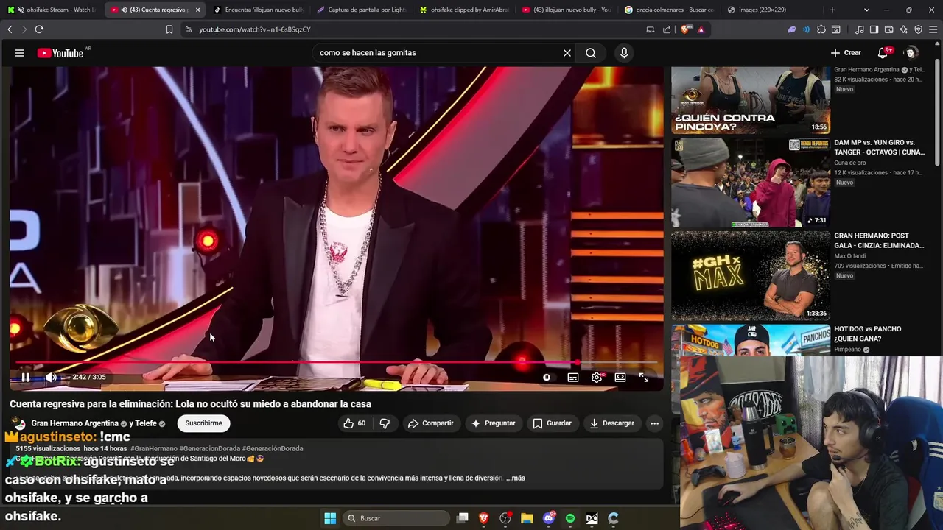Open the '#GH x MAX' post gala thumbnail
The width and height of the screenshot is (943, 530).
click(751, 276)
